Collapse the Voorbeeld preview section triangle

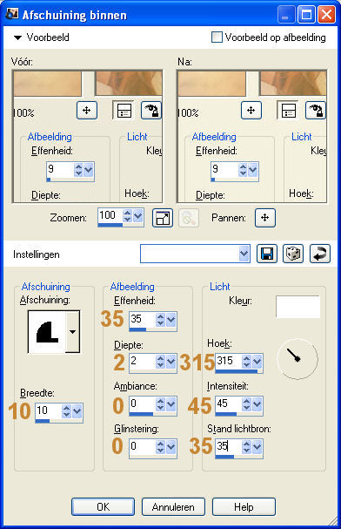pyautogui.click(x=17, y=37)
